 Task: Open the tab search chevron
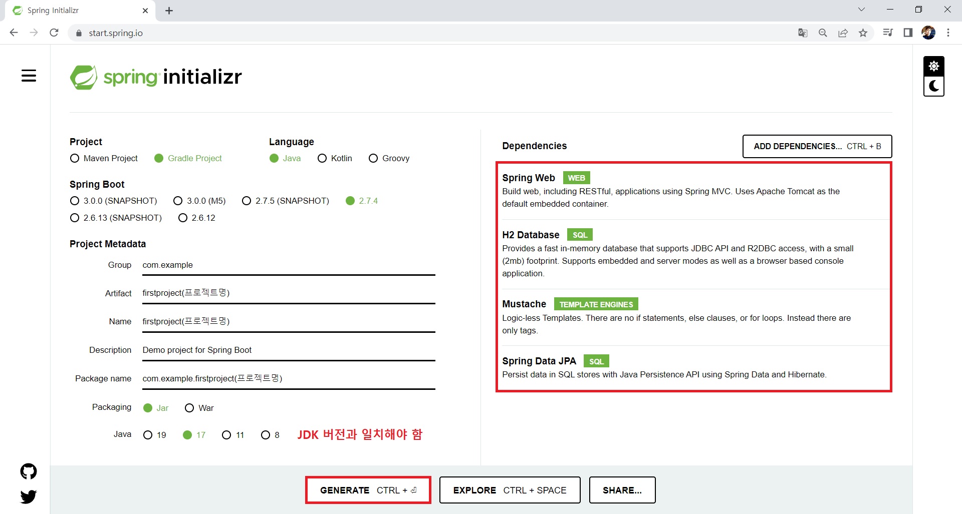pos(861,10)
